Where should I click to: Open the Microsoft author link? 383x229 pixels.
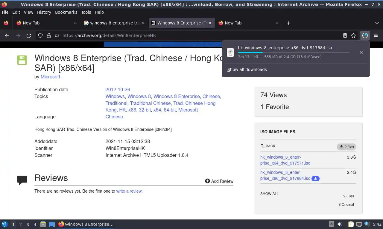coord(50,77)
